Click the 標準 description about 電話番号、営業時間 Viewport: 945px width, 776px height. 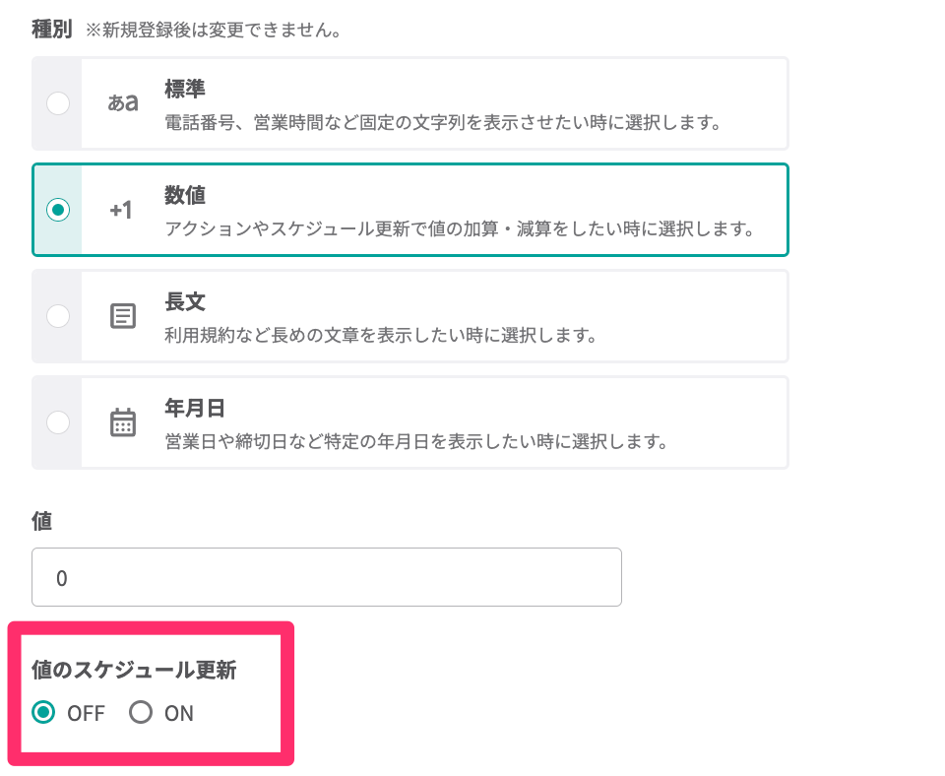pos(443,124)
